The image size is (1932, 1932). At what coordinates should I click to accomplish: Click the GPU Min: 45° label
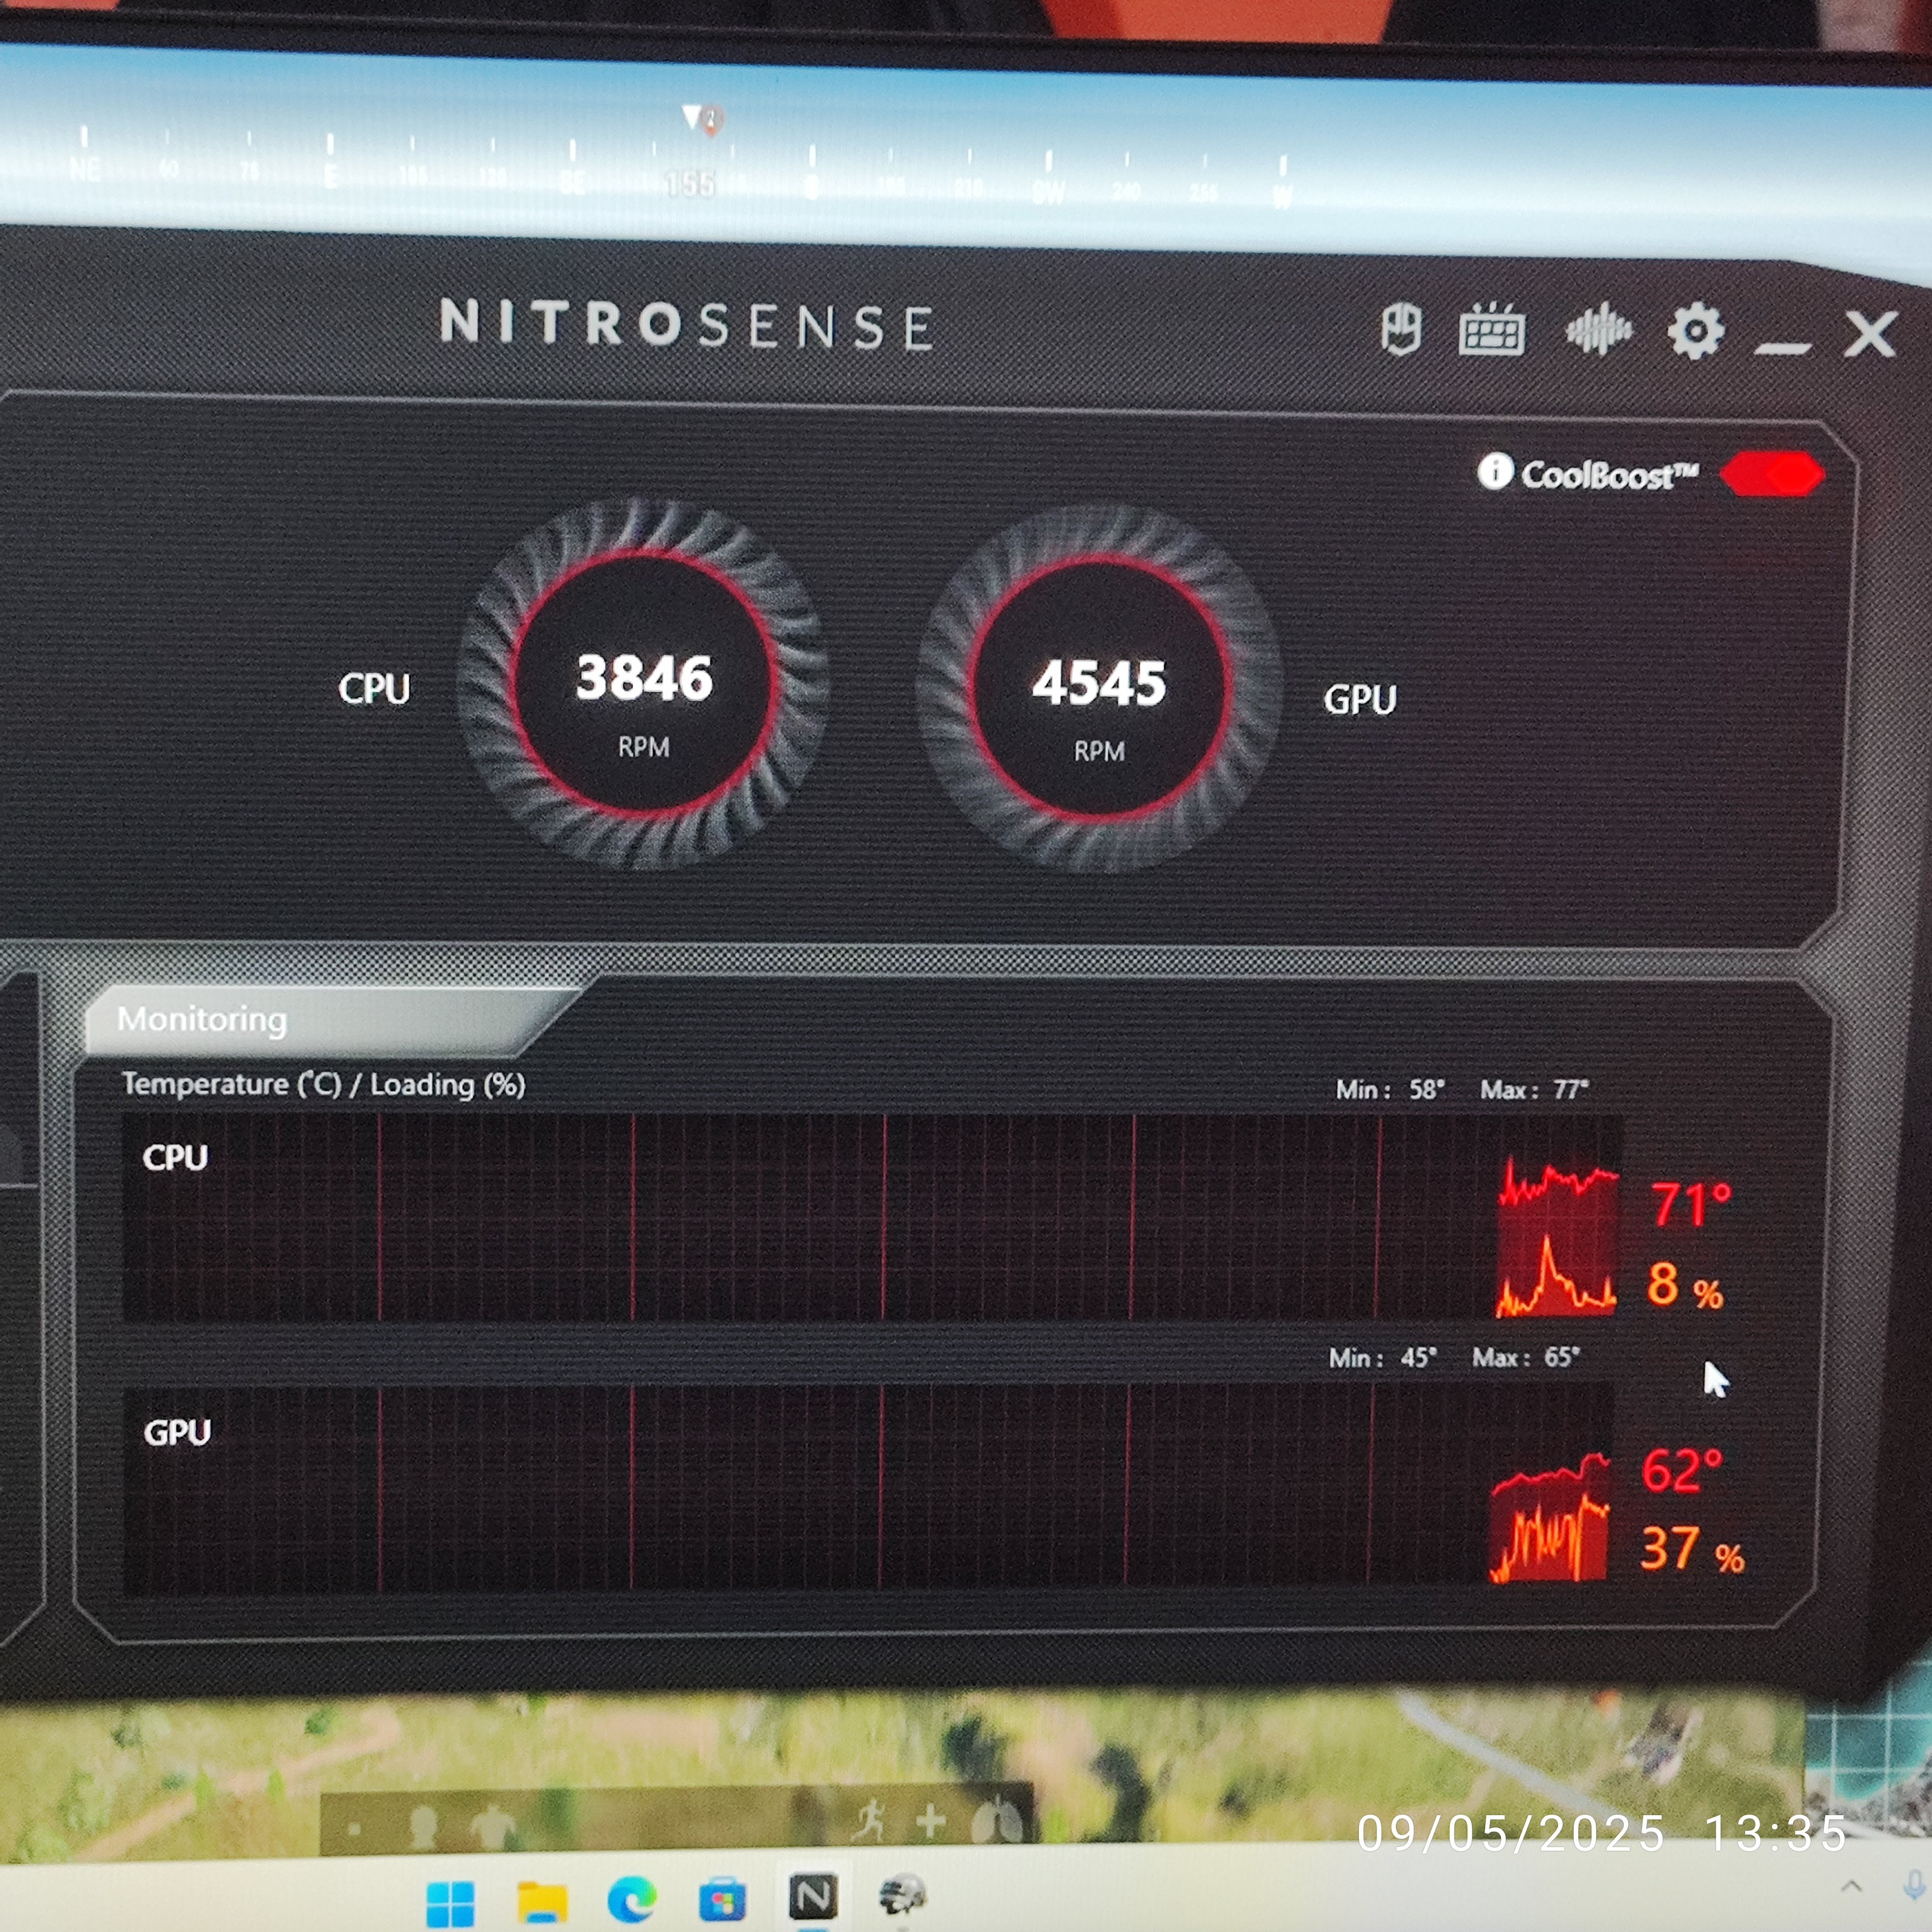click(x=1382, y=1358)
